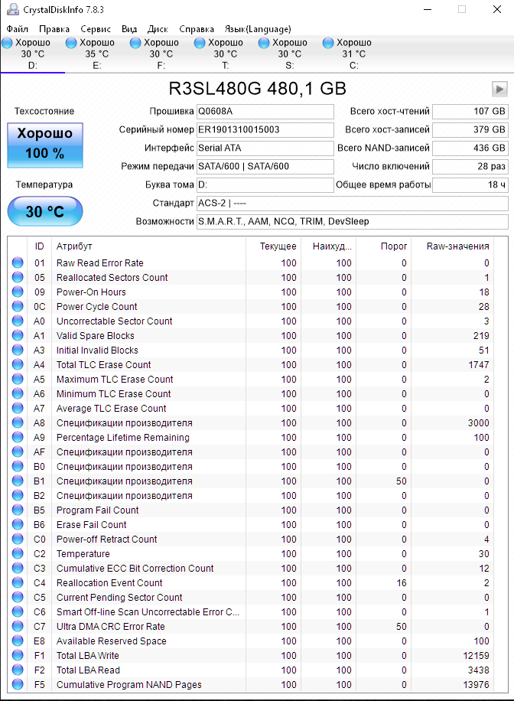Click the next disk arrow button
Image resolution: width=514 pixels, height=701 pixels.
pyautogui.click(x=499, y=89)
